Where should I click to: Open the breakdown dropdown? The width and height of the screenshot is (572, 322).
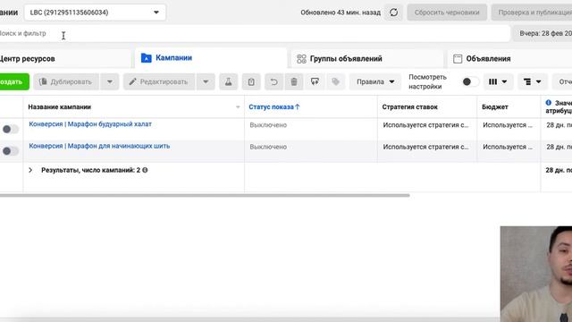click(533, 81)
